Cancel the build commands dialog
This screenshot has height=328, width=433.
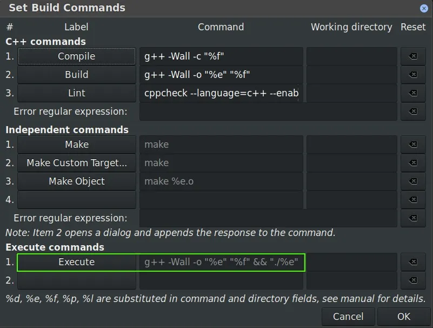pos(348,317)
